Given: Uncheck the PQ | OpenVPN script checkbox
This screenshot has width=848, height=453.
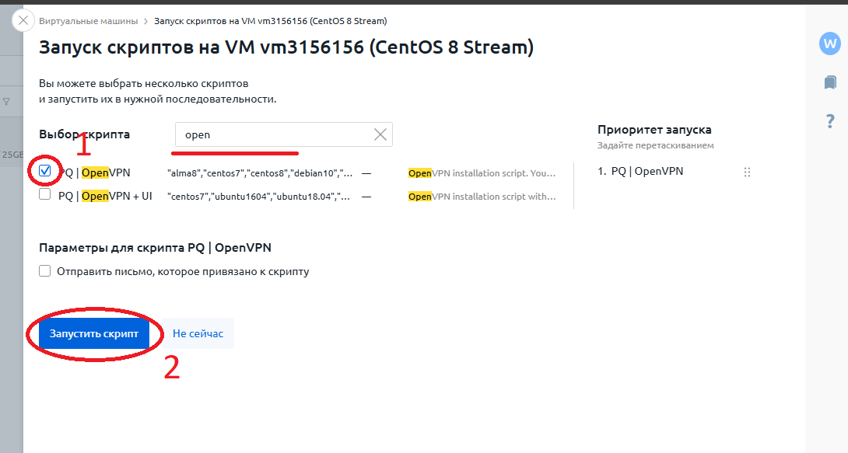Looking at the screenshot, I should pyautogui.click(x=45, y=171).
